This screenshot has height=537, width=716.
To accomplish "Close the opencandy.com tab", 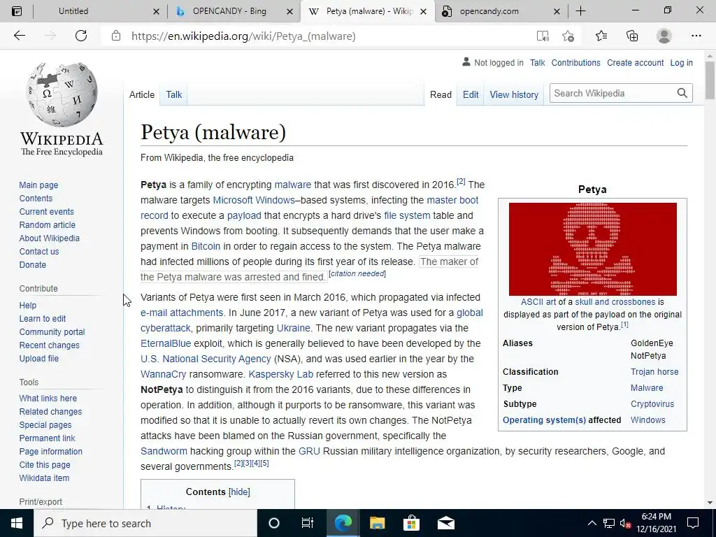I will [557, 11].
